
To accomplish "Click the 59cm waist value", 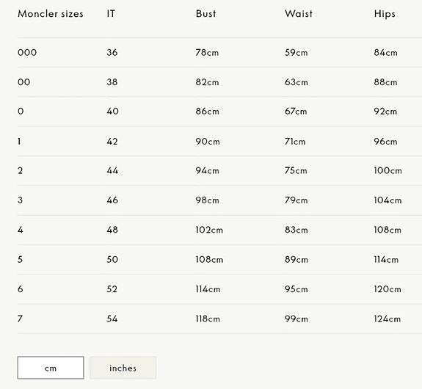I will coord(297,53).
